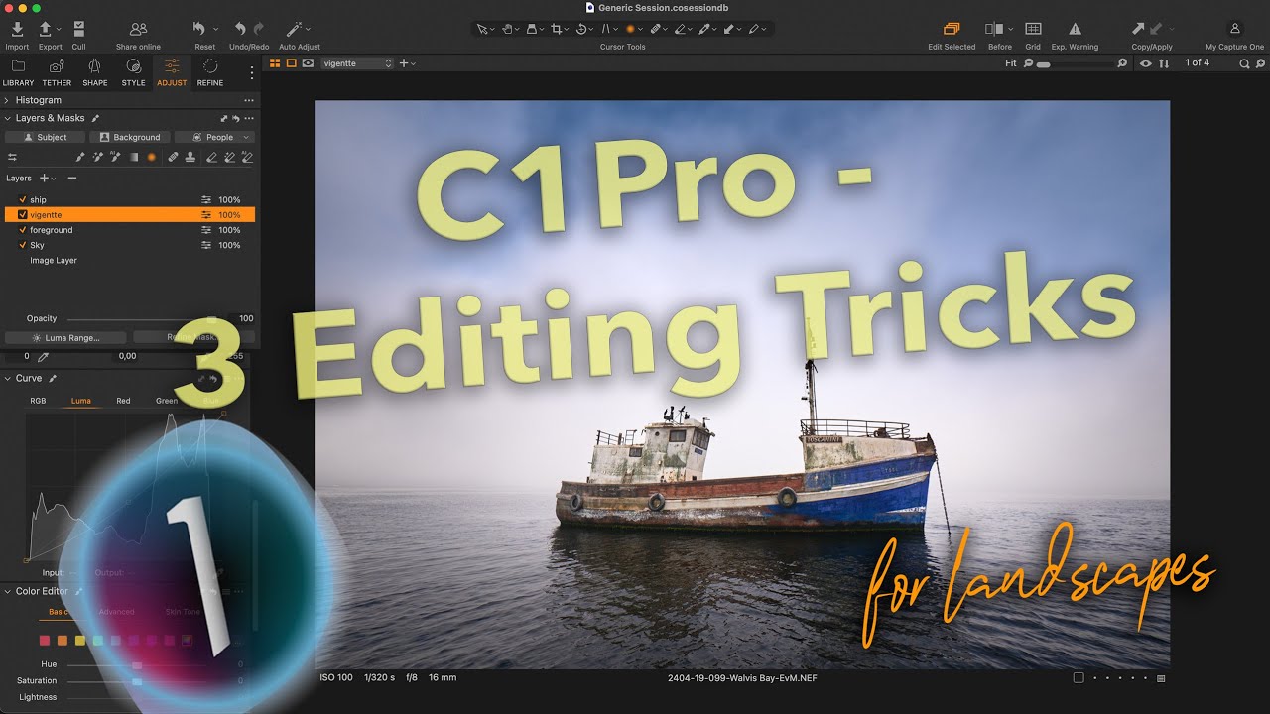The width and height of the screenshot is (1270, 714).
Task: Click the Undo arrow
Action: (240, 30)
